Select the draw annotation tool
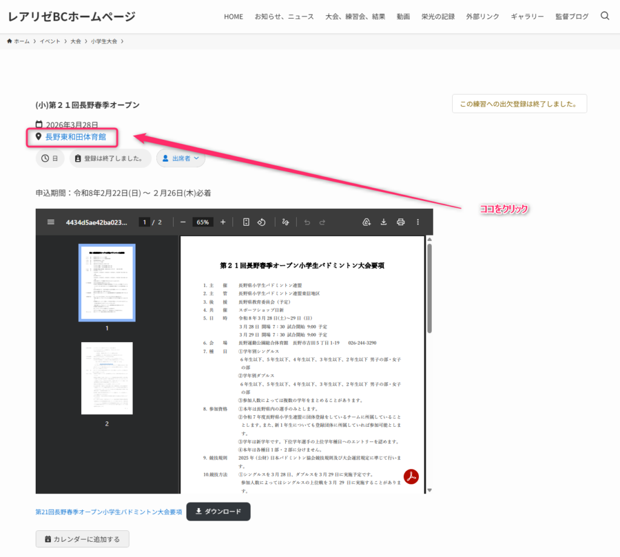Screen dimensions: 620x557 [x=285, y=222]
